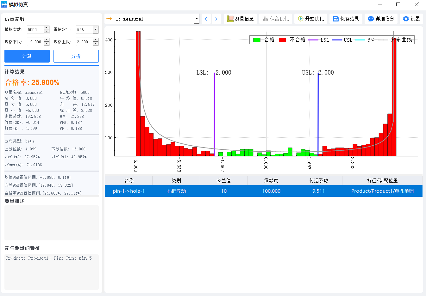Viewport: 426px width, 296px height.
Task: Increase 模拟次数 with the up stepper
Action: (47, 28)
